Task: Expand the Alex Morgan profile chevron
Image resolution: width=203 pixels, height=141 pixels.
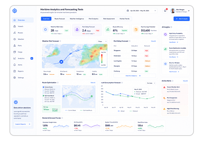Action: coord(189,11)
